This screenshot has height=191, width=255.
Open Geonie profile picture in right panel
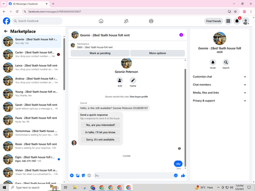(x=219, y=39)
